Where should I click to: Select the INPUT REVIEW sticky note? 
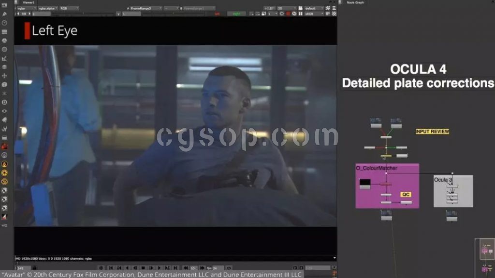(432, 132)
